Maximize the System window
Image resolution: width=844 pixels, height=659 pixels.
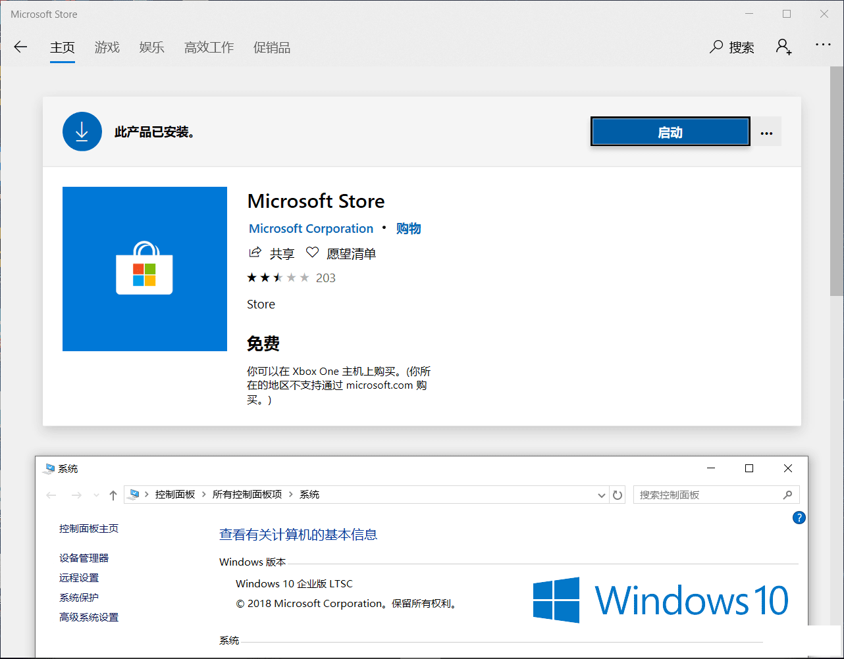coord(749,468)
